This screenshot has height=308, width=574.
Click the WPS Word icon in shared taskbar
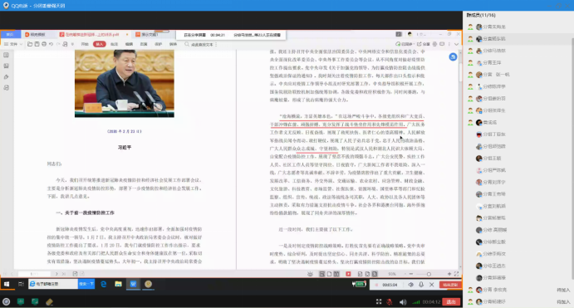(133, 284)
